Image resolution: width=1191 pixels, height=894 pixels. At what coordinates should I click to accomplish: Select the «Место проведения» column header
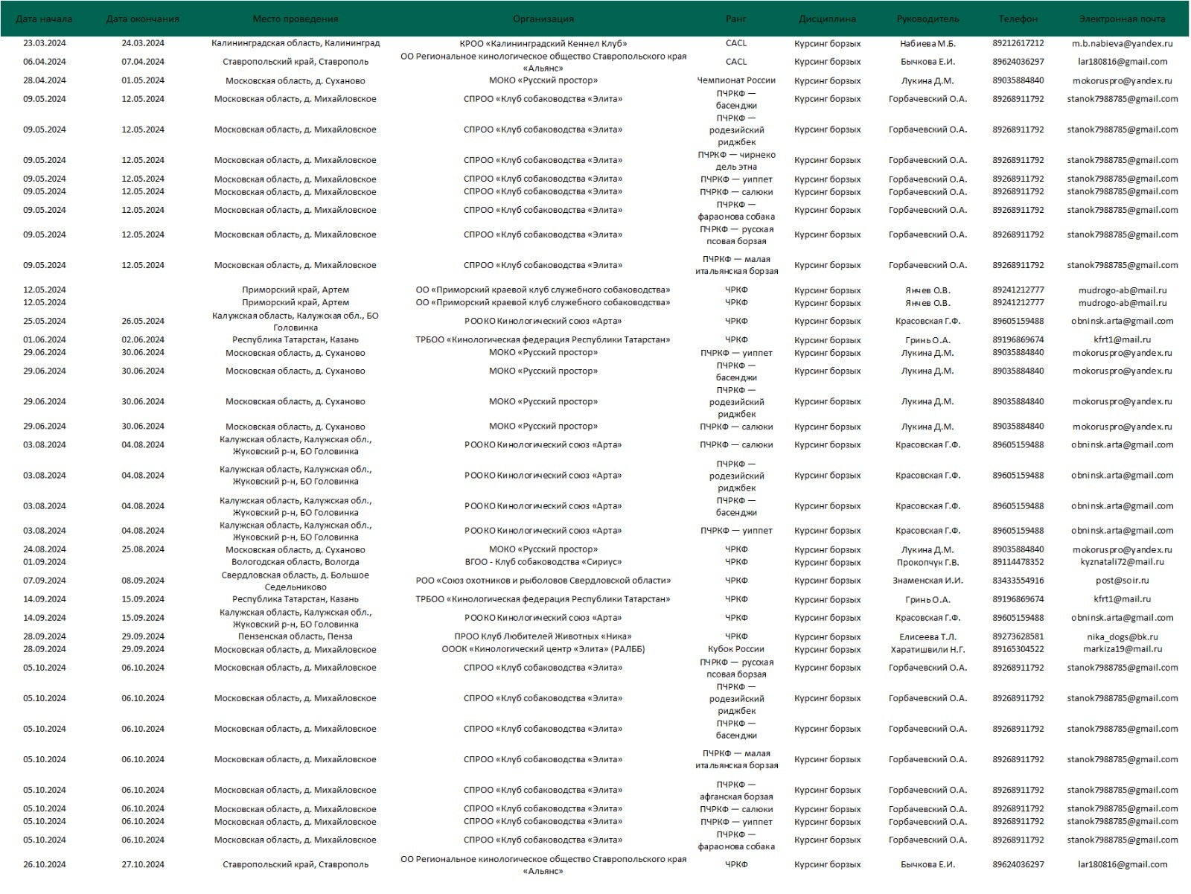click(x=296, y=19)
